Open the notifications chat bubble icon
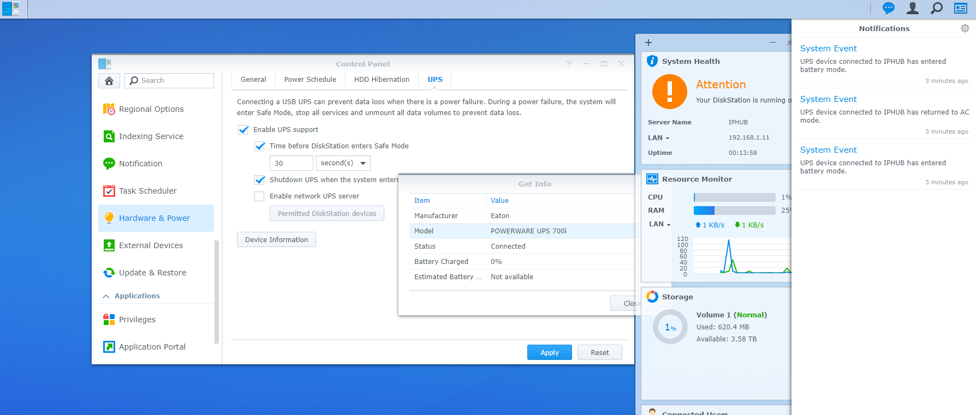The width and height of the screenshot is (976, 415). 889,8
